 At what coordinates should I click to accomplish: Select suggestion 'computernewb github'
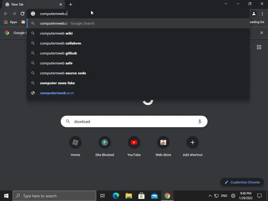click(138, 53)
